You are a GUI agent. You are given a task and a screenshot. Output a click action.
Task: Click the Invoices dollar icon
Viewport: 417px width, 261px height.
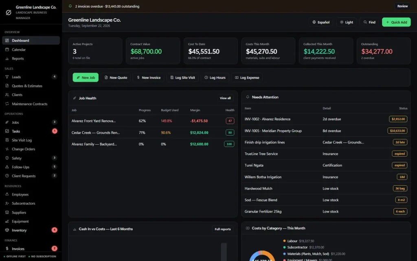pyautogui.click(x=7, y=248)
